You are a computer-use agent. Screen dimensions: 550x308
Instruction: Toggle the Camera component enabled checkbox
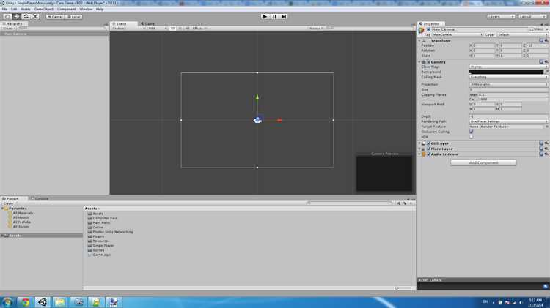coord(429,62)
